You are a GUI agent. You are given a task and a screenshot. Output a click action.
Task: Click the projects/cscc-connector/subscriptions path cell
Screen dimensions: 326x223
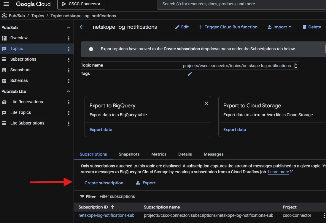point(209,215)
